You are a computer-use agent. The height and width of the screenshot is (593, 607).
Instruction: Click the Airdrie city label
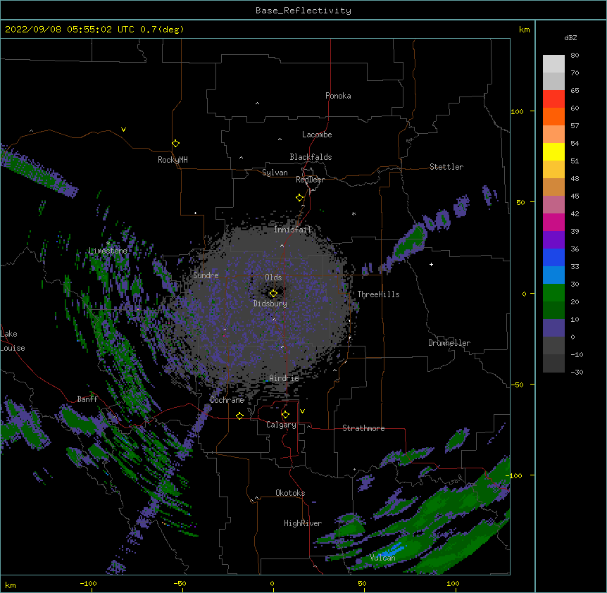284,378
